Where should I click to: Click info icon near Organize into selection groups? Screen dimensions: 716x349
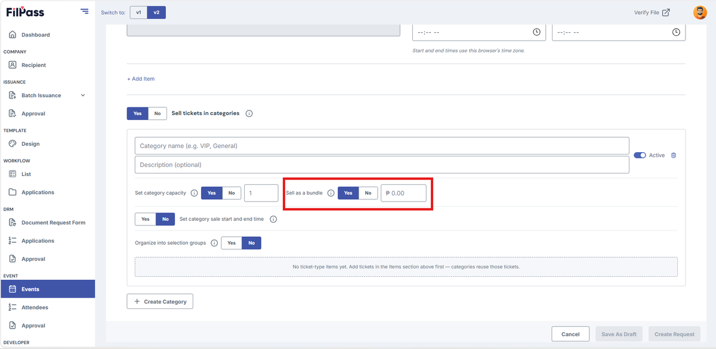click(x=214, y=243)
